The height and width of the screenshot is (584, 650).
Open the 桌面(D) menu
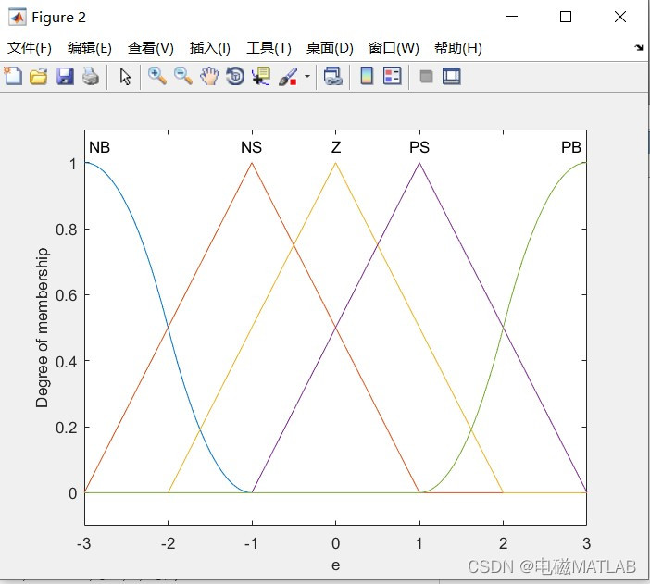[330, 48]
